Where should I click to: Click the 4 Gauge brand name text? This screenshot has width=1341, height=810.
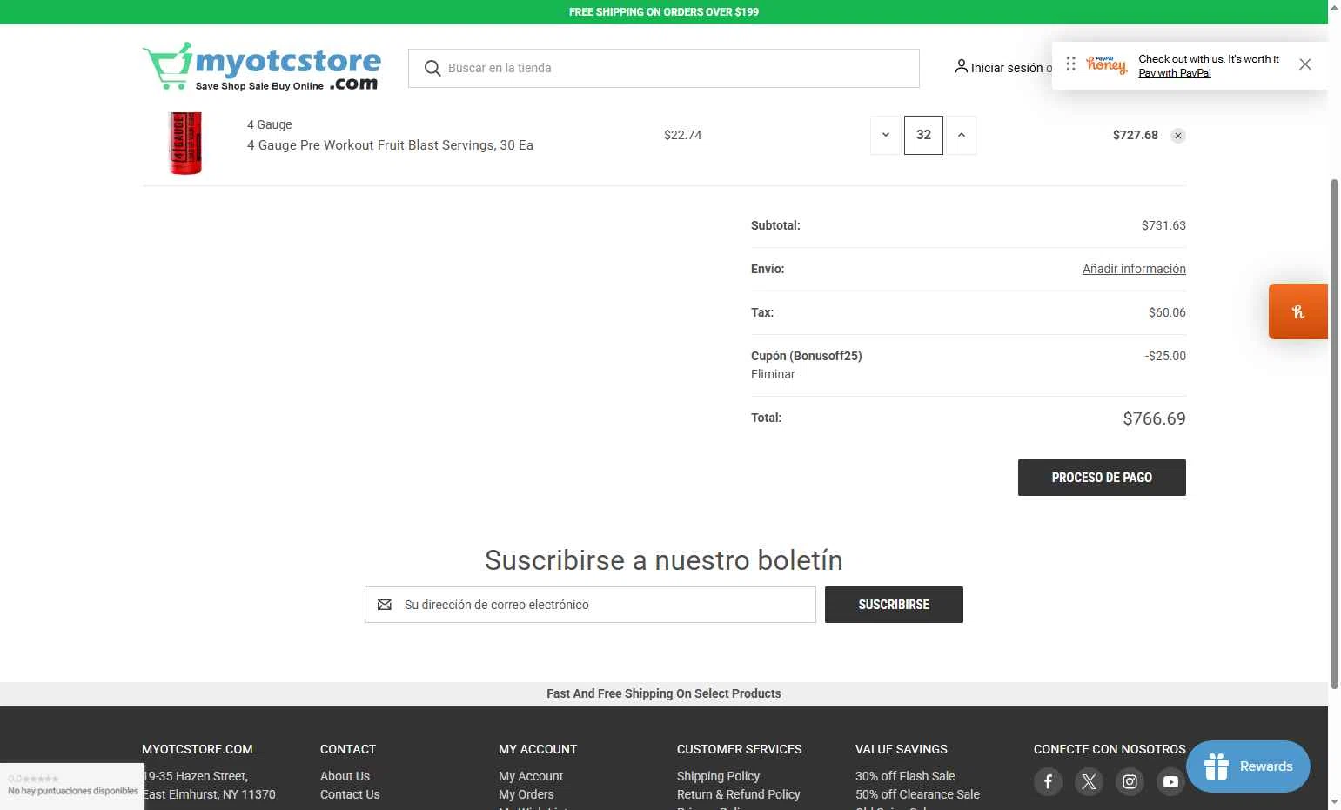click(269, 124)
